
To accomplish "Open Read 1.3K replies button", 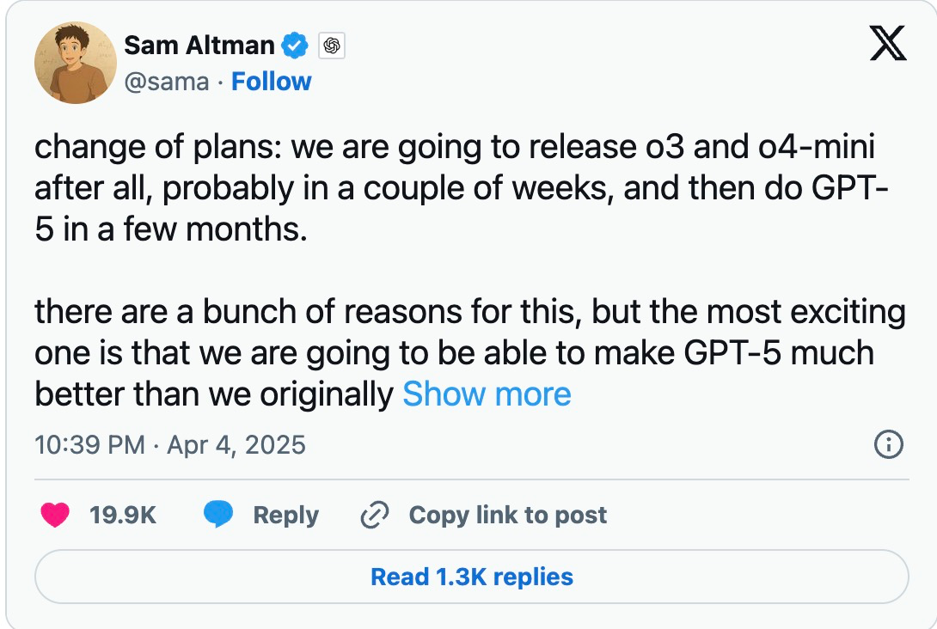I will pyautogui.click(x=471, y=576).
